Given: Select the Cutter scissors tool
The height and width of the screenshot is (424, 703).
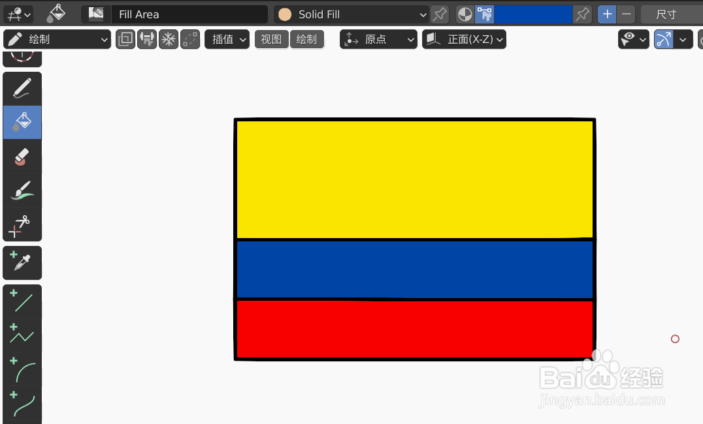Looking at the screenshot, I should pyautogui.click(x=22, y=224).
